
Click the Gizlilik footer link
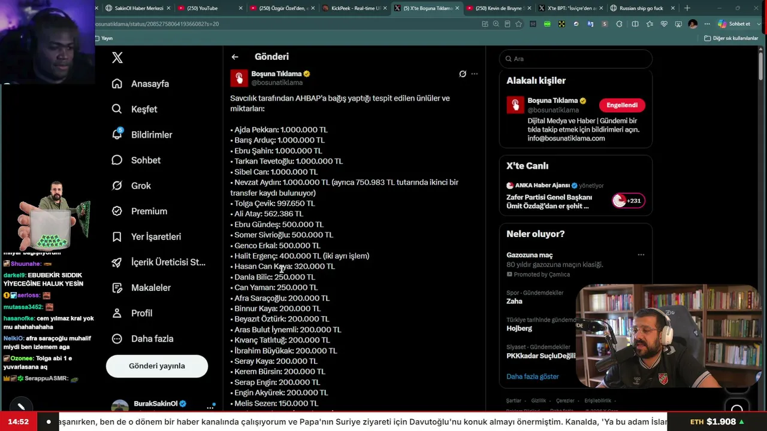tap(539, 401)
